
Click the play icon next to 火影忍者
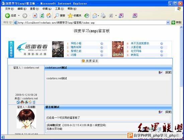coord(162,47)
